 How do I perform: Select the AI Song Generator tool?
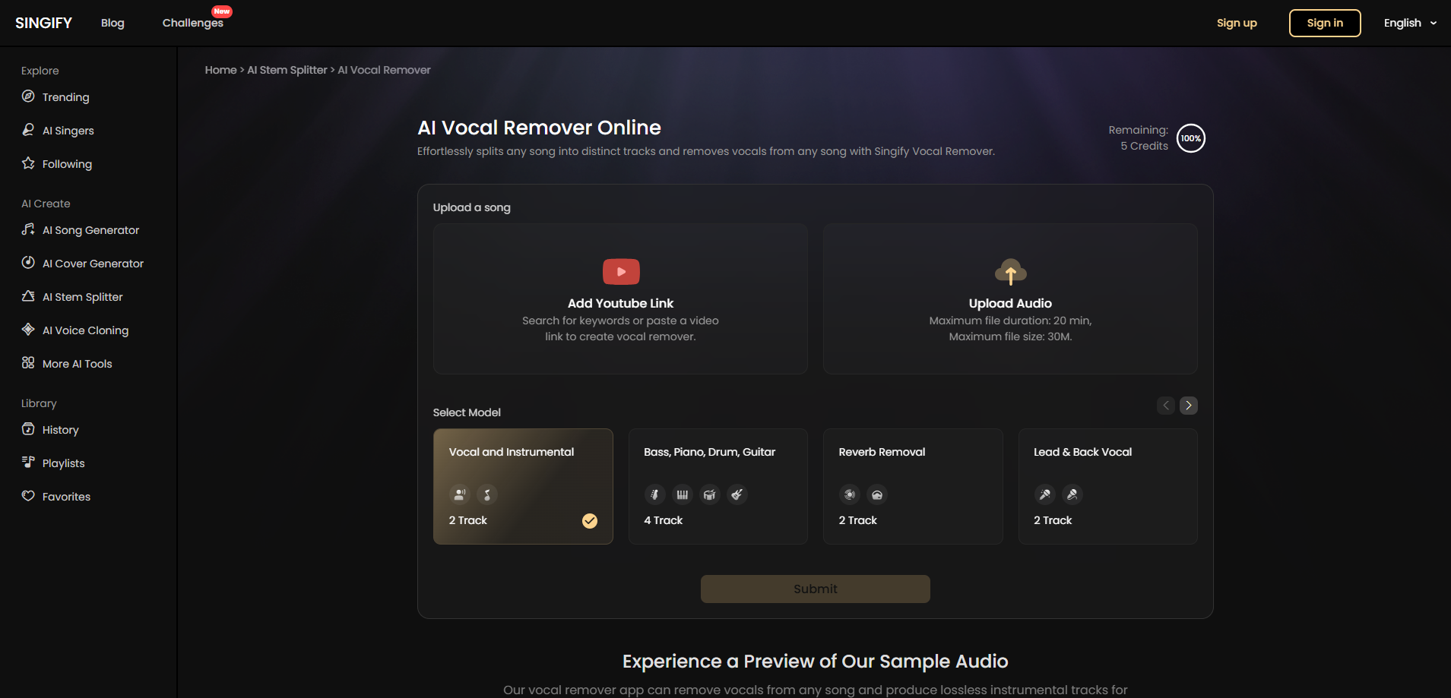[90, 229]
